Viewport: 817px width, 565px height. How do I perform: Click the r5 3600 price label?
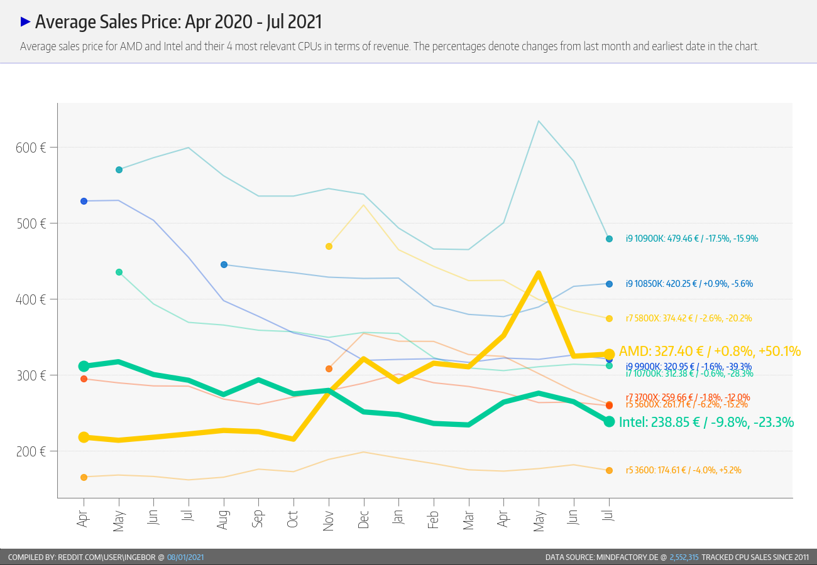688,470
